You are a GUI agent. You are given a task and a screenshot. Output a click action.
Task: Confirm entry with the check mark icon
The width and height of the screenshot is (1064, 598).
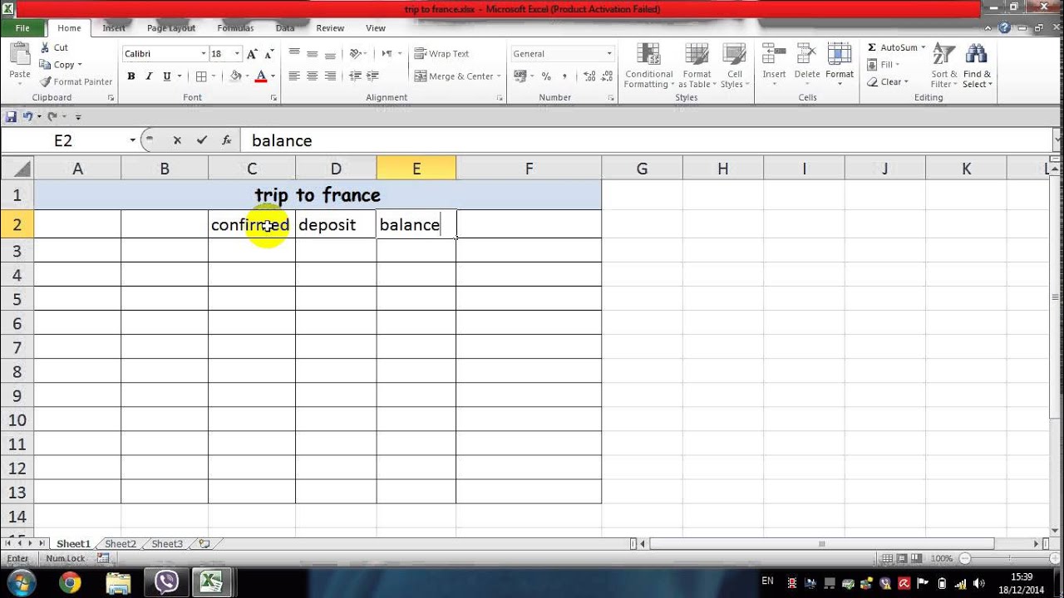point(201,140)
